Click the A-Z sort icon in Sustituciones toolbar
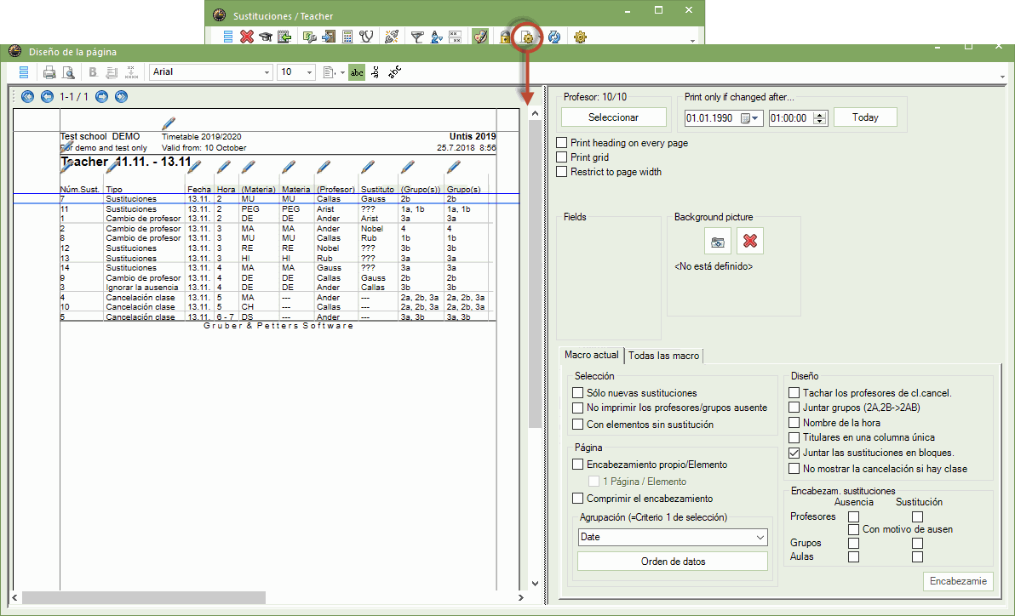The height and width of the screenshot is (616, 1015). (x=436, y=37)
